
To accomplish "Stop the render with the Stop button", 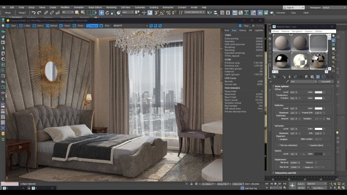I will tap(245, 26).
